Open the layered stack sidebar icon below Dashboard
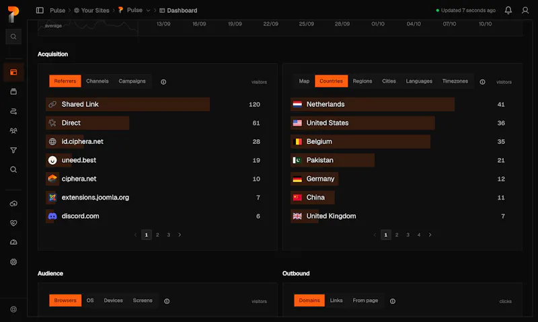 13,91
